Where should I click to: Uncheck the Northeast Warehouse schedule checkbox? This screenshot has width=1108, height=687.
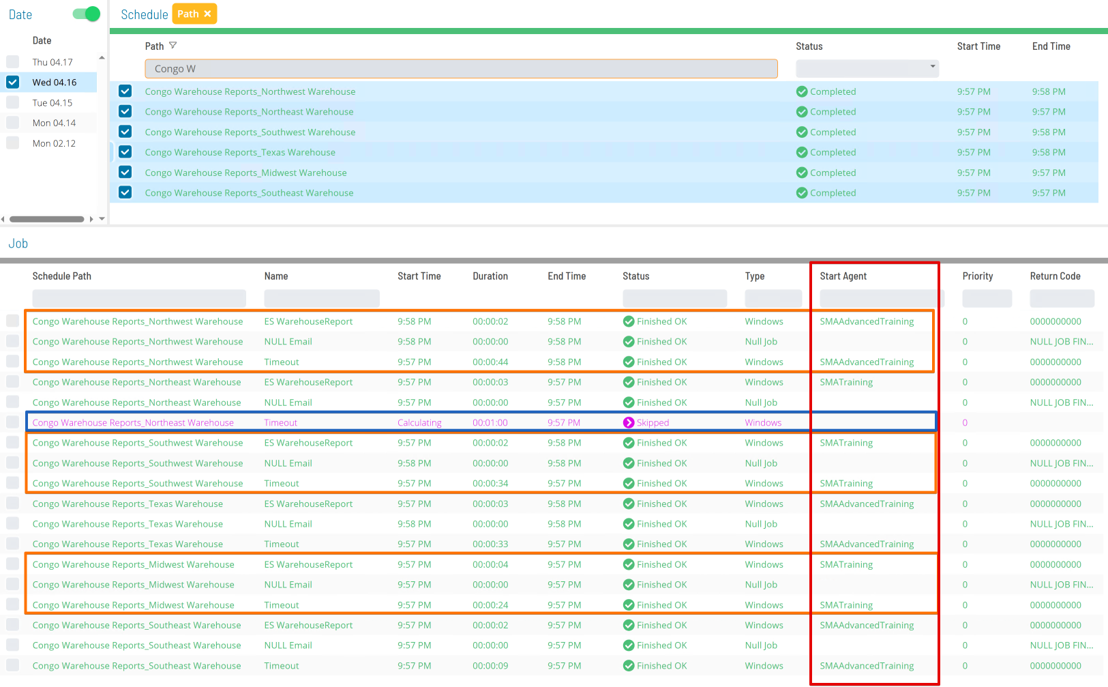[x=125, y=111]
